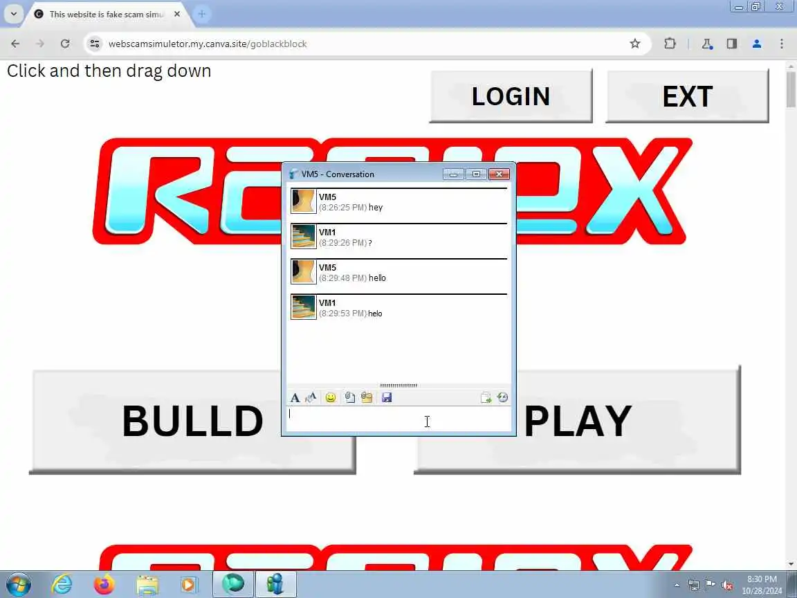Bookmark this page with the star icon
Viewport: 797px width, 598px height.
635,44
